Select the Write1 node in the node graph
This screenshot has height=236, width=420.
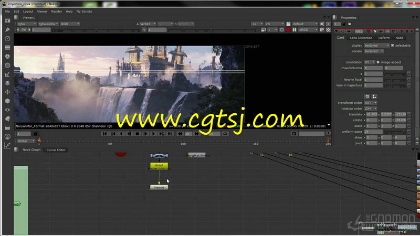coord(159,166)
